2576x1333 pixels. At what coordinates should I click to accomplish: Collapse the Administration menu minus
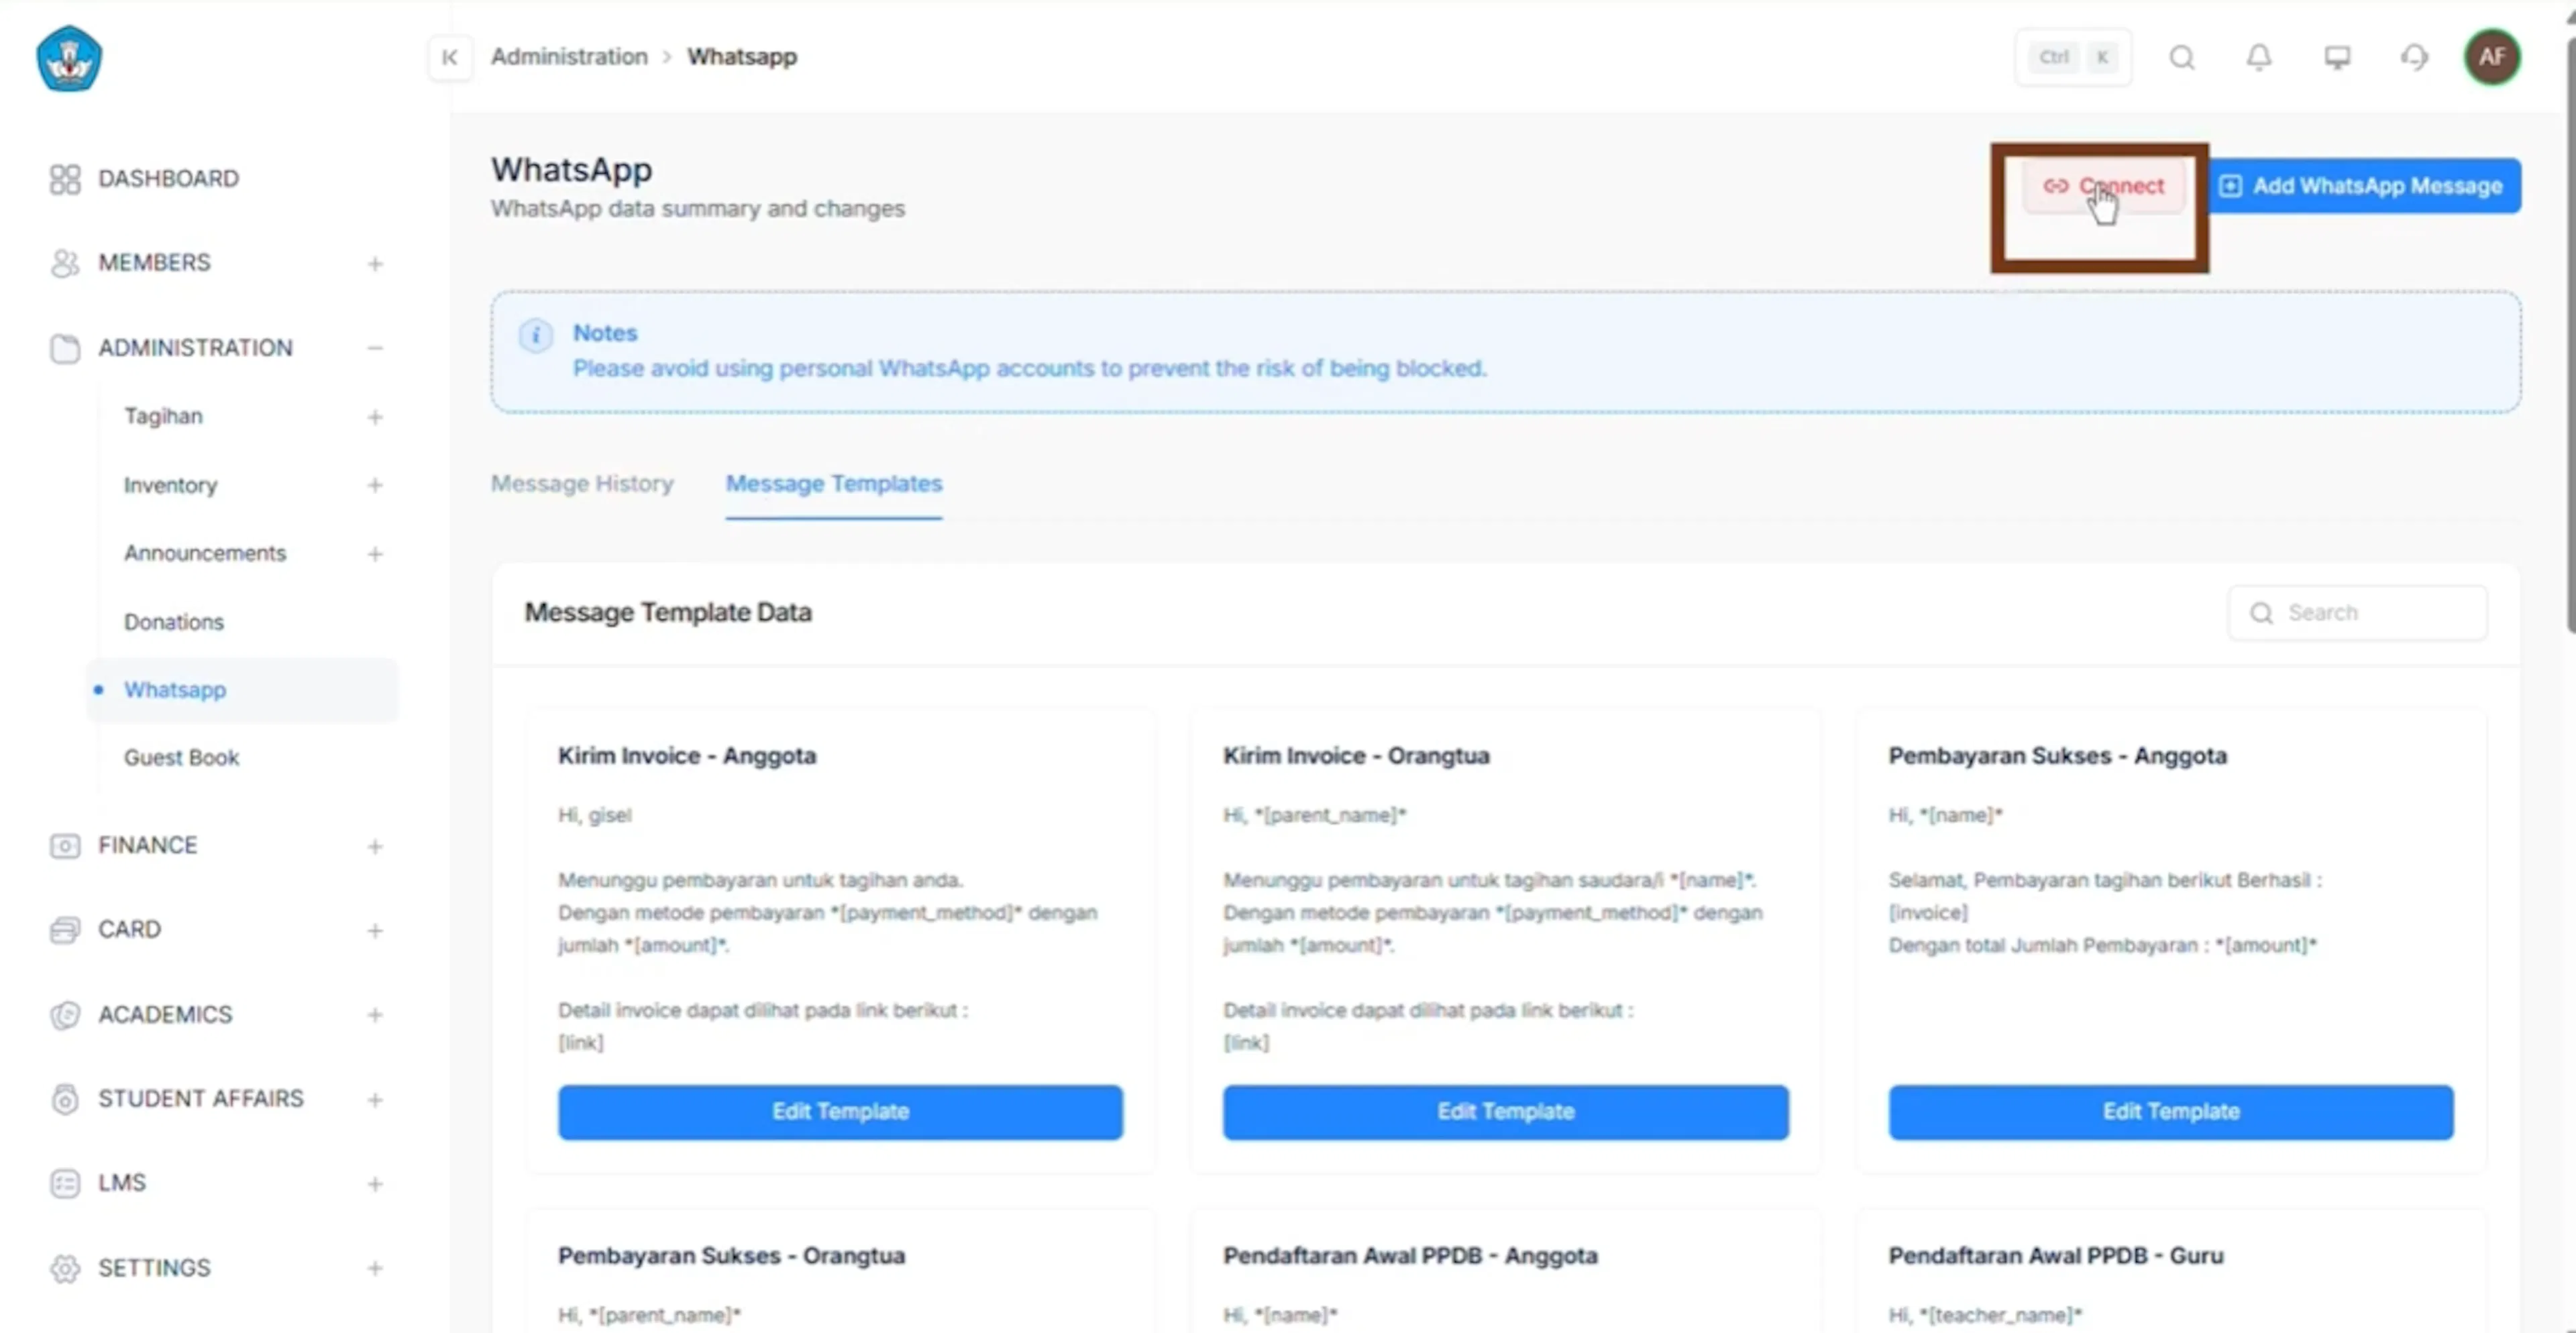tap(375, 348)
